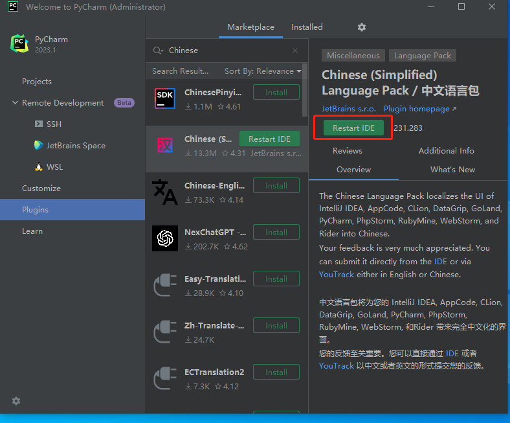Image resolution: width=510 pixels, height=423 pixels.
Task: Open YouTrack link in Chinese description
Action: click(337, 366)
